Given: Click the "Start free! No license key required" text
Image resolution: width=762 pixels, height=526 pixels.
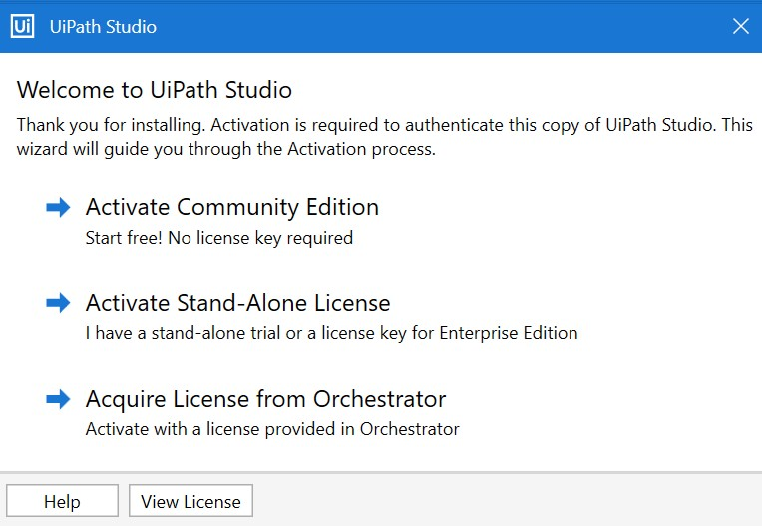Looking at the screenshot, I should (219, 238).
